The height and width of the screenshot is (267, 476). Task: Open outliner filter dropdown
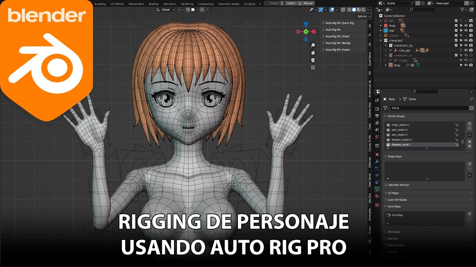[463, 10]
